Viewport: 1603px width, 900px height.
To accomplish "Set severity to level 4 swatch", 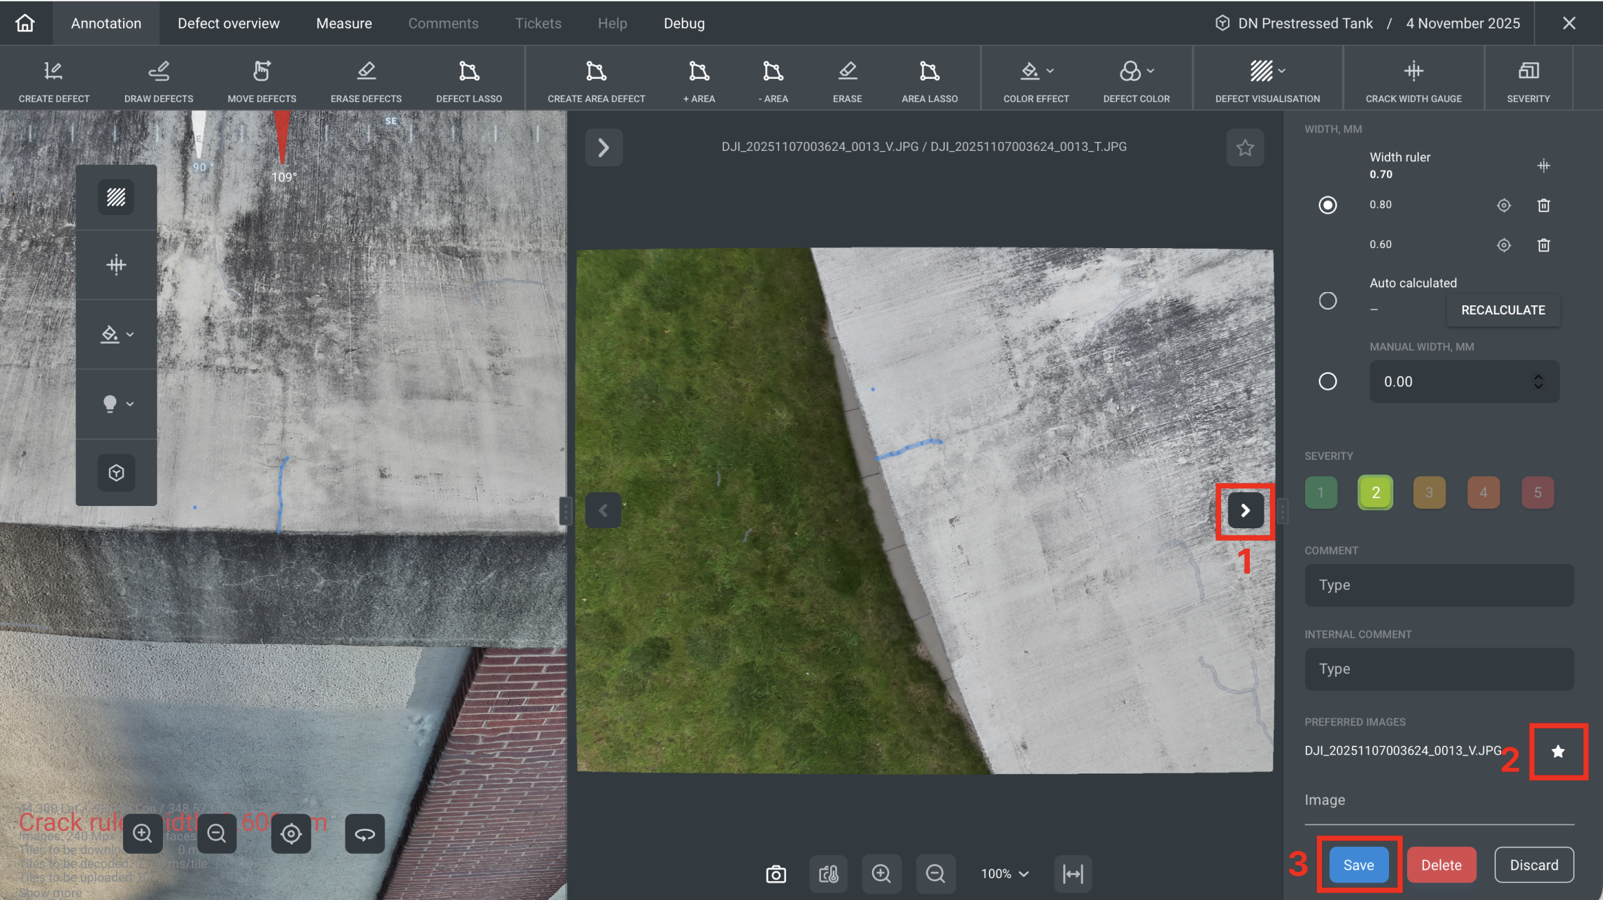I will click(1483, 493).
